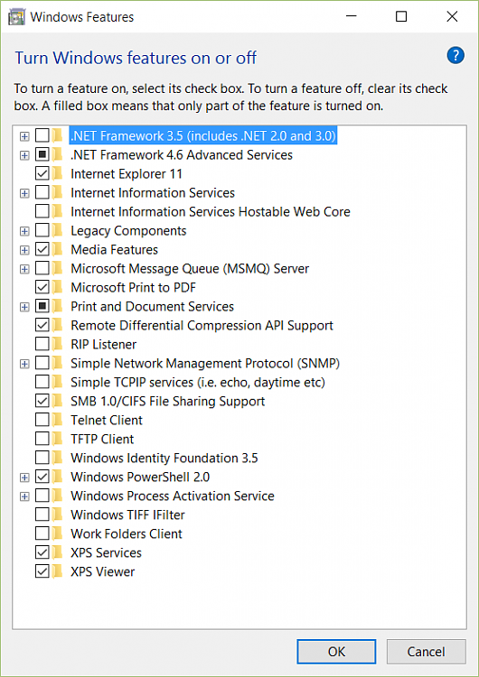This screenshot has height=677, width=479.
Task: Expand the Print and Document Services node
Action: click(x=24, y=308)
